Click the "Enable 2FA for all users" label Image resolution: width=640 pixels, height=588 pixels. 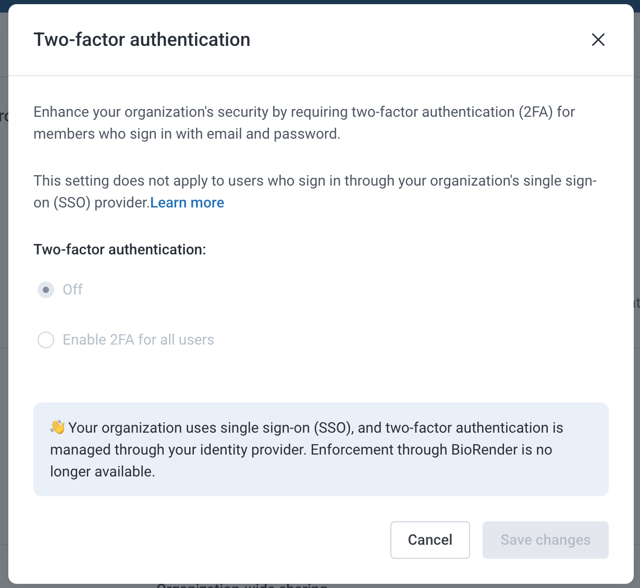pos(138,340)
